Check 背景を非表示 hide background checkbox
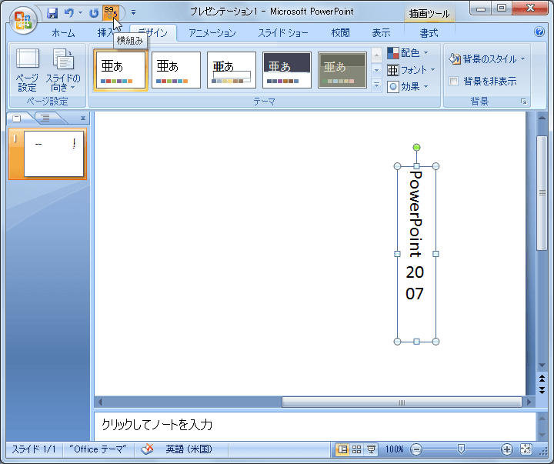The width and height of the screenshot is (554, 464). click(454, 82)
